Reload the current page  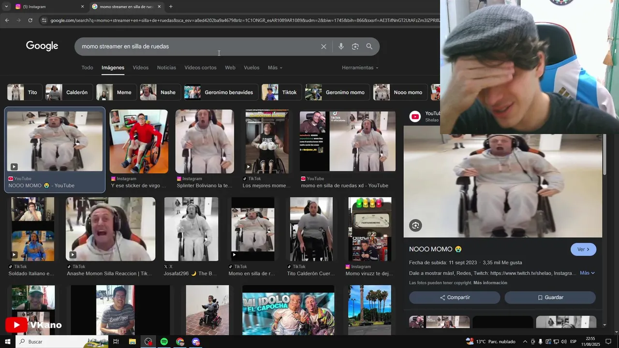pos(30,20)
